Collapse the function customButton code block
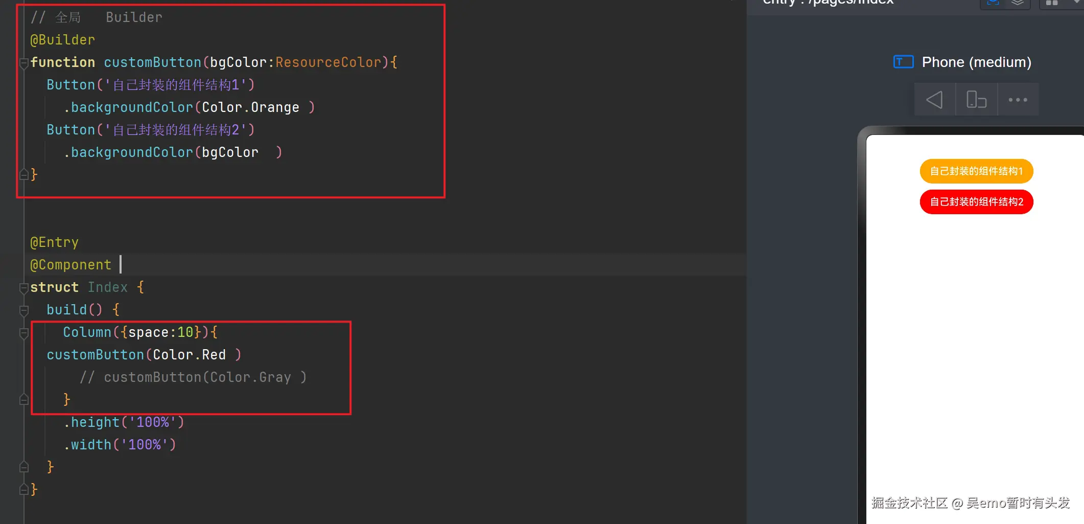This screenshot has width=1084, height=524. coord(23,63)
